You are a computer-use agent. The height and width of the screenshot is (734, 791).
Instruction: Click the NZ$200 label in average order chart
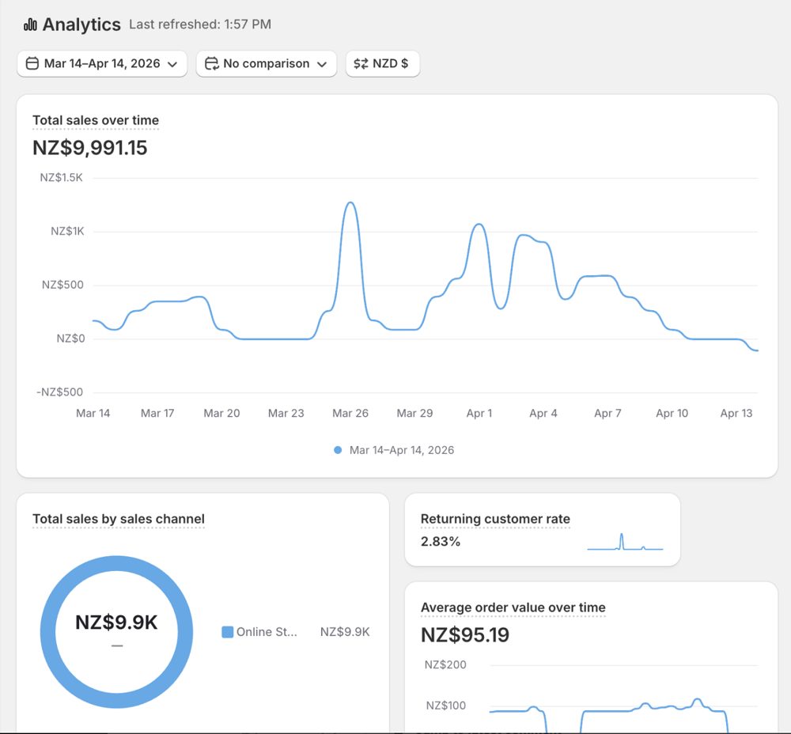point(445,665)
